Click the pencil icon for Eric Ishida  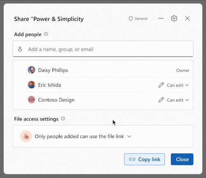(161, 85)
